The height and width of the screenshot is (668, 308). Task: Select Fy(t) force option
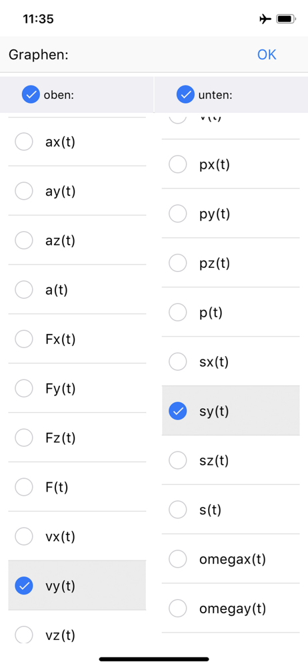point(77,389)
